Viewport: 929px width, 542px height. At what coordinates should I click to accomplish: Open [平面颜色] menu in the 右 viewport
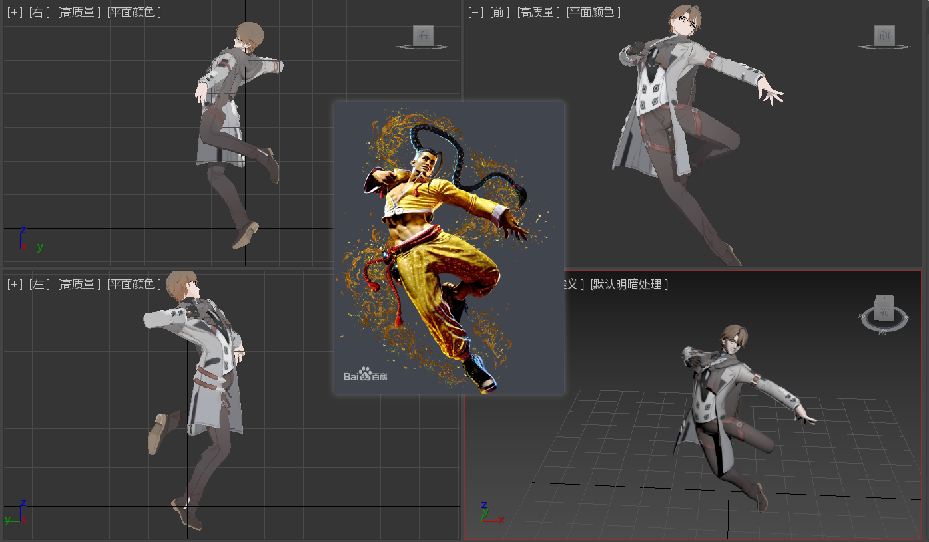134,12
